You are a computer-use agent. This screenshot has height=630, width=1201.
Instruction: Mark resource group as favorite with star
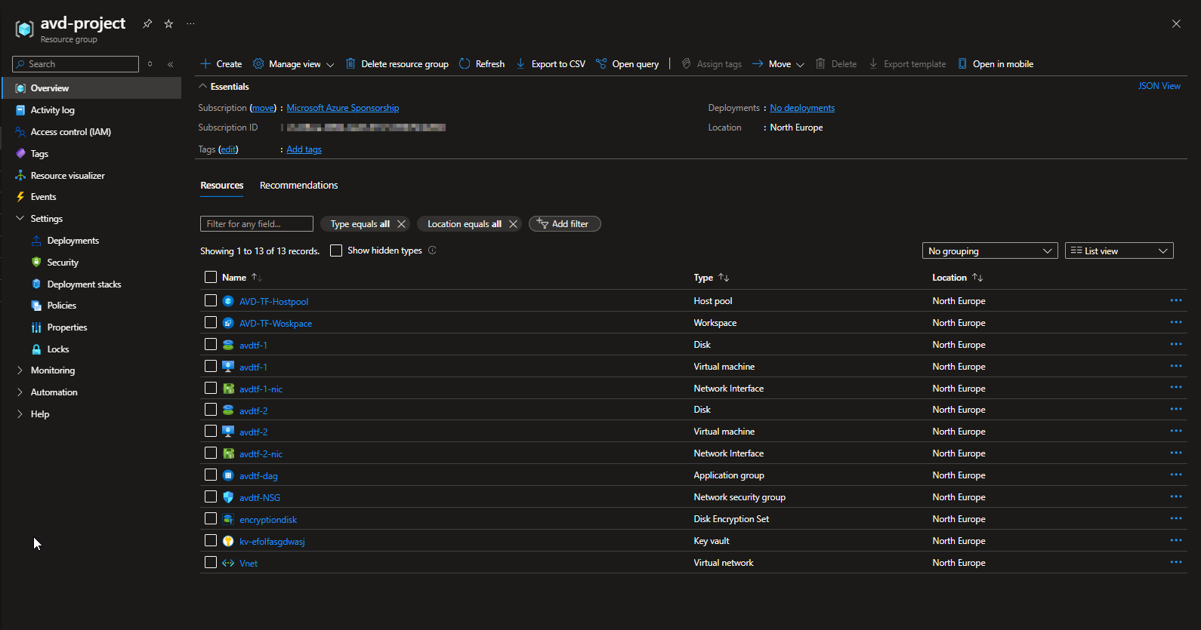(168, 24)
